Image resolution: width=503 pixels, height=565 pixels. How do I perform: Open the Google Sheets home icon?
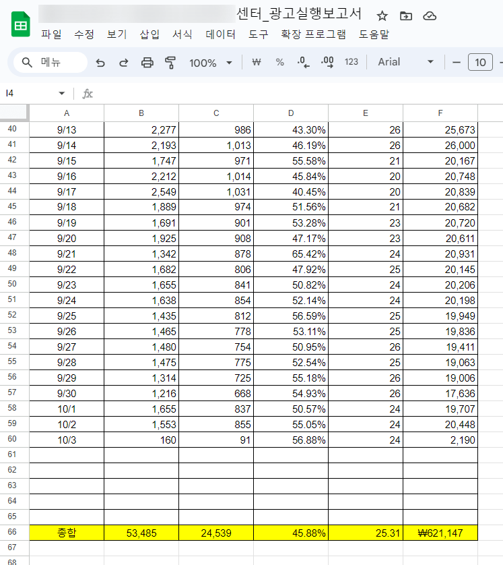[20, 24]
